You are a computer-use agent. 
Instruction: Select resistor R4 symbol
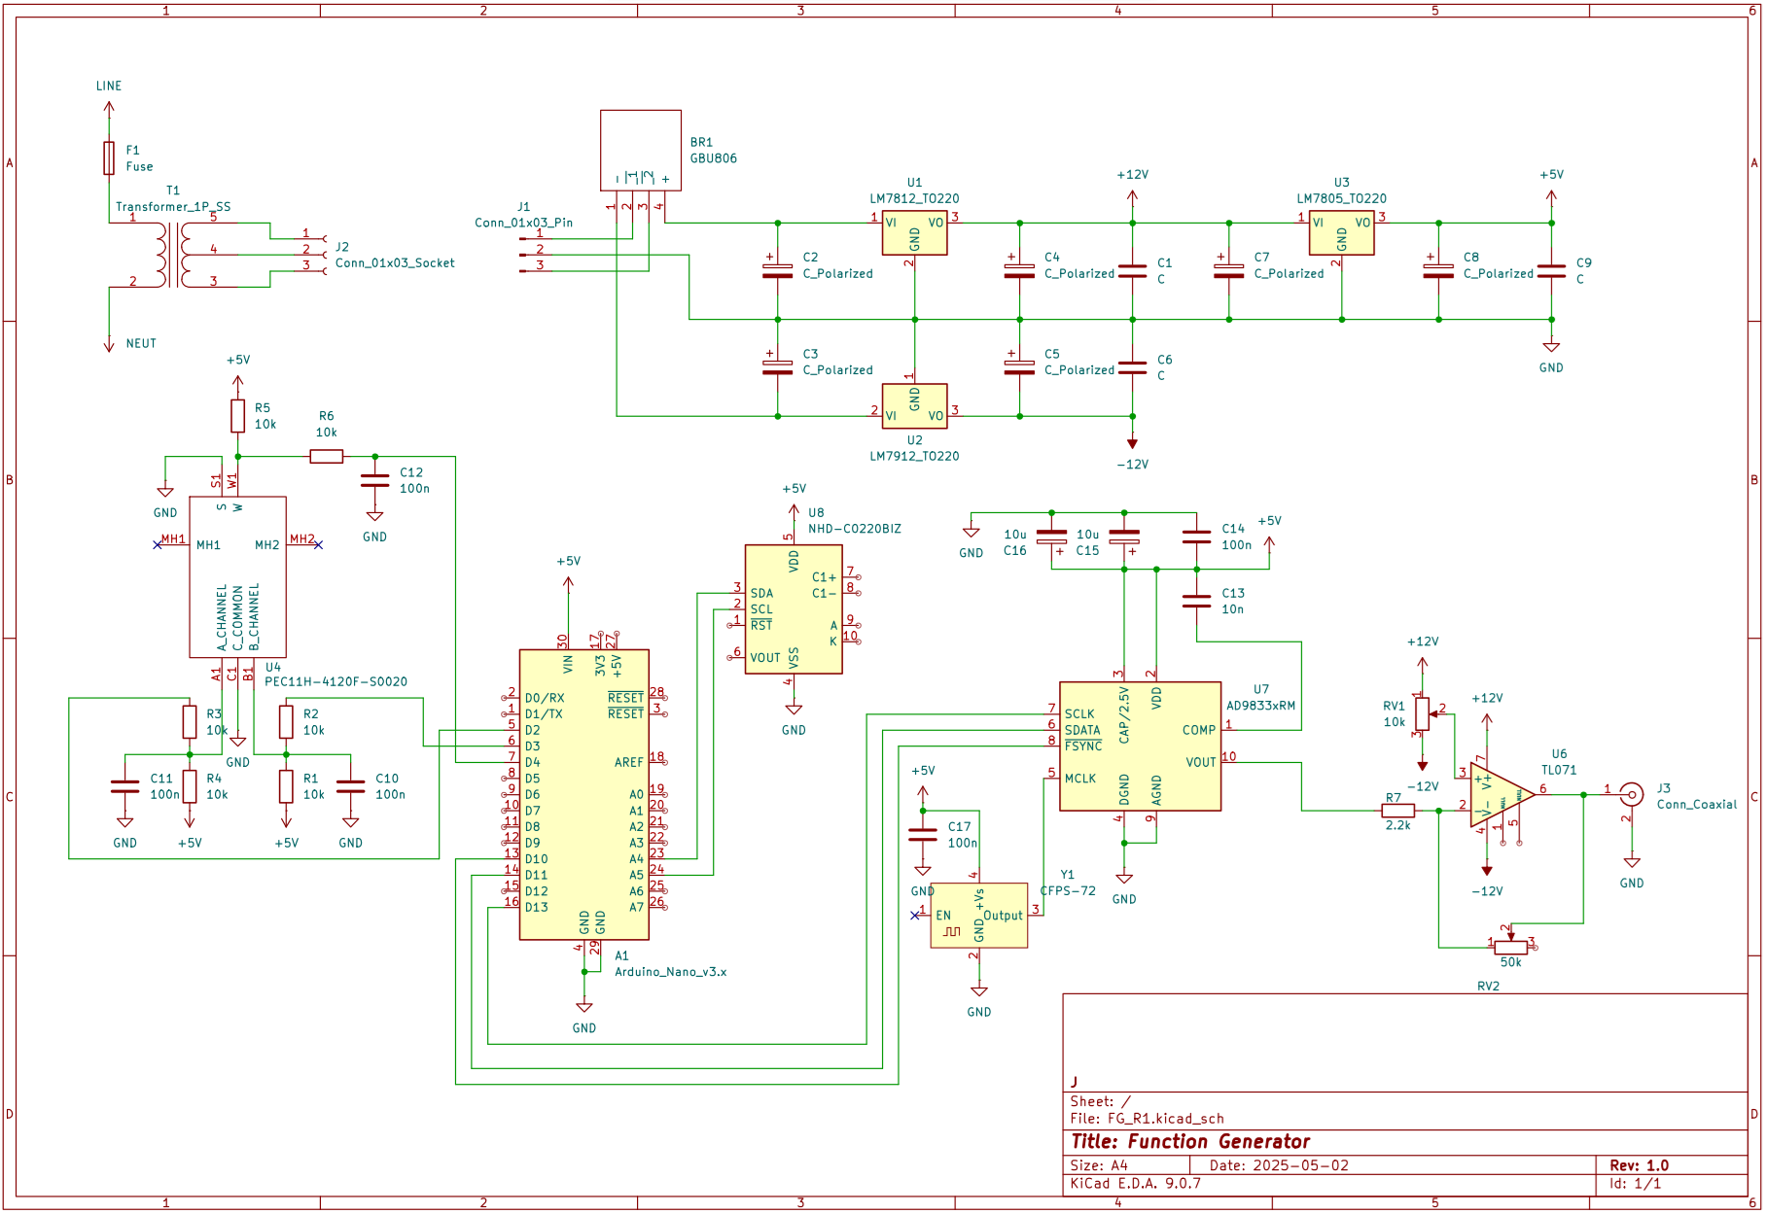pos(190,786)
